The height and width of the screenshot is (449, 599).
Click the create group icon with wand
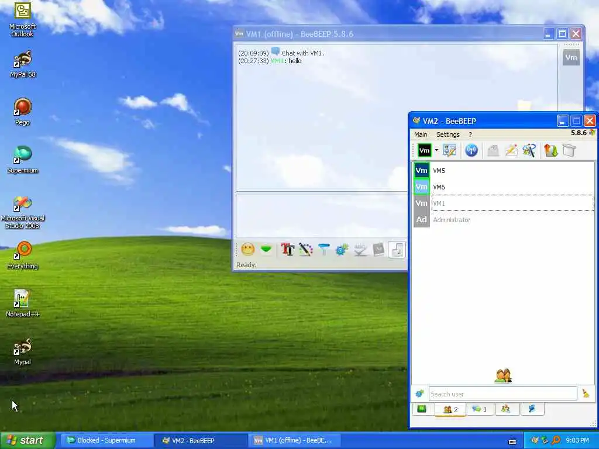529,150
